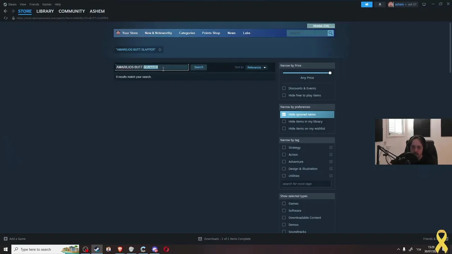452x254 pixels.
Task: Tick the Software type checkbox
Action: tap(284, 211)
